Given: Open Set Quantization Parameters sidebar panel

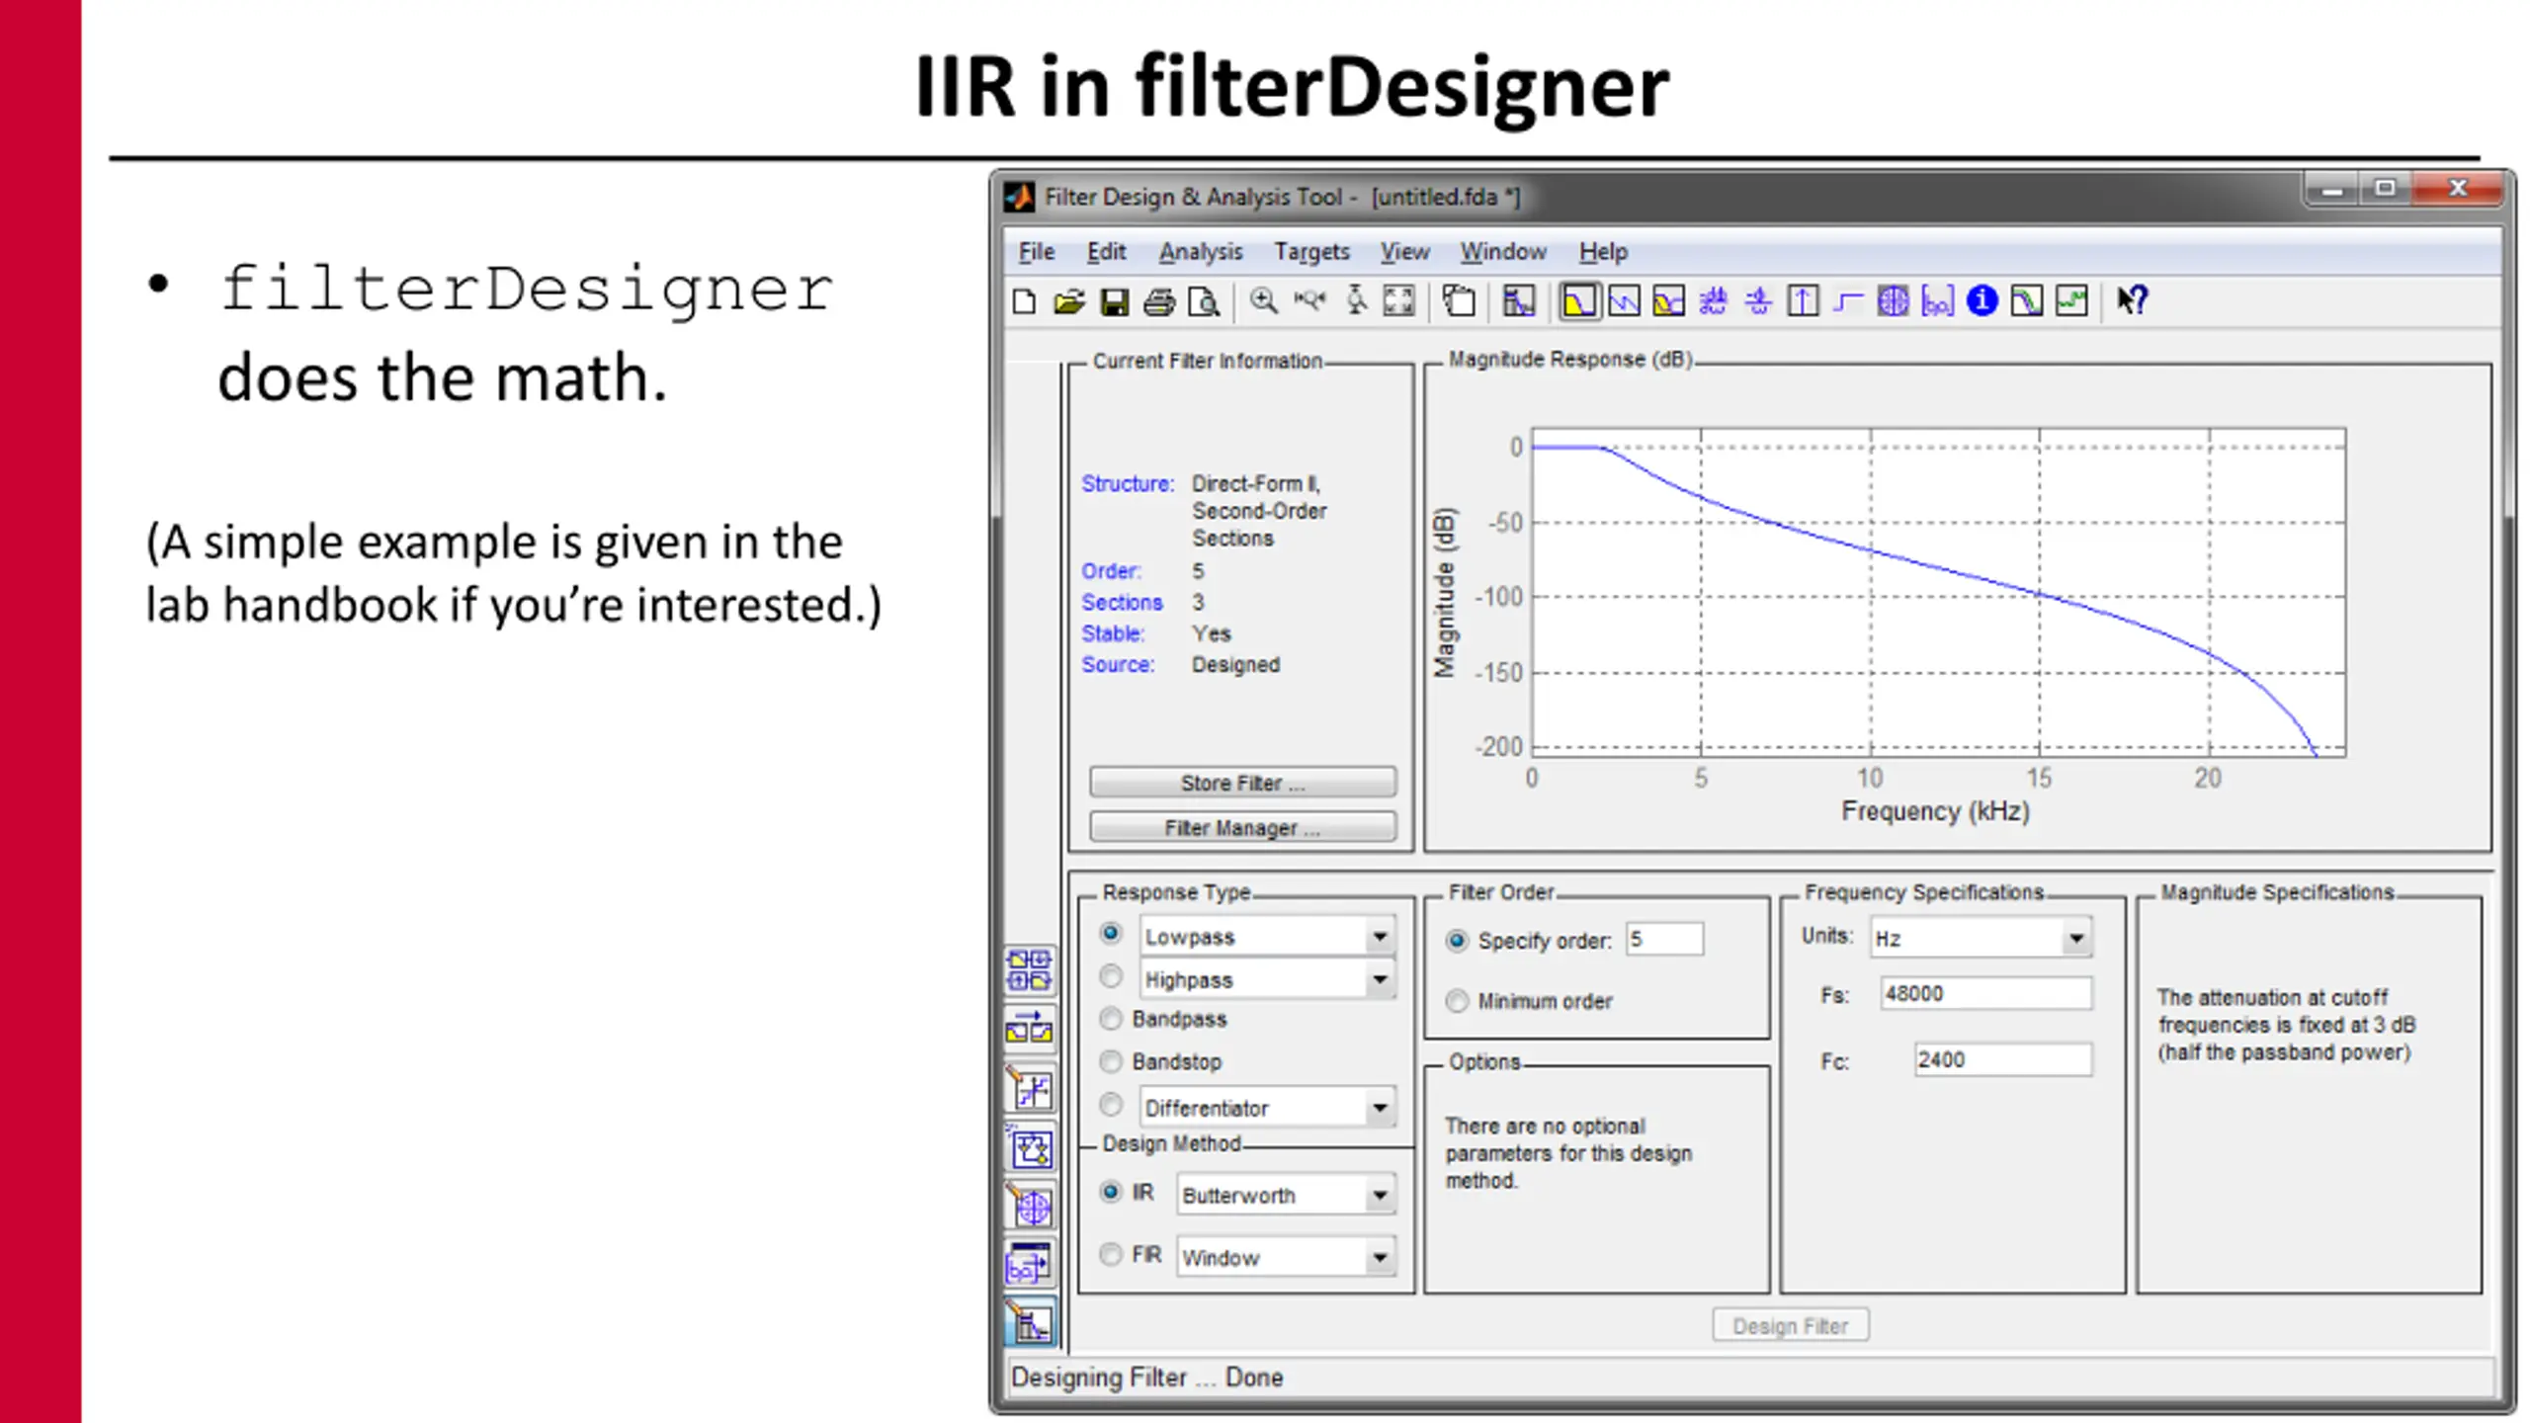Looking at the screenshot, I should 1029,1089.
